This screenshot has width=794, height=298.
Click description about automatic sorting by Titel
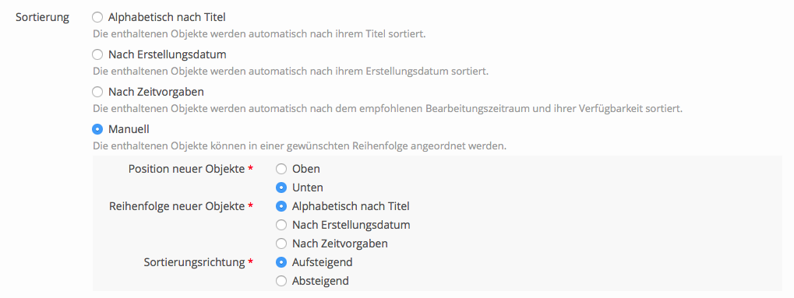259,34
